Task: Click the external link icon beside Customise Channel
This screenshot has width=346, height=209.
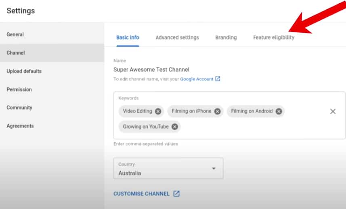Action: [176, 194]
